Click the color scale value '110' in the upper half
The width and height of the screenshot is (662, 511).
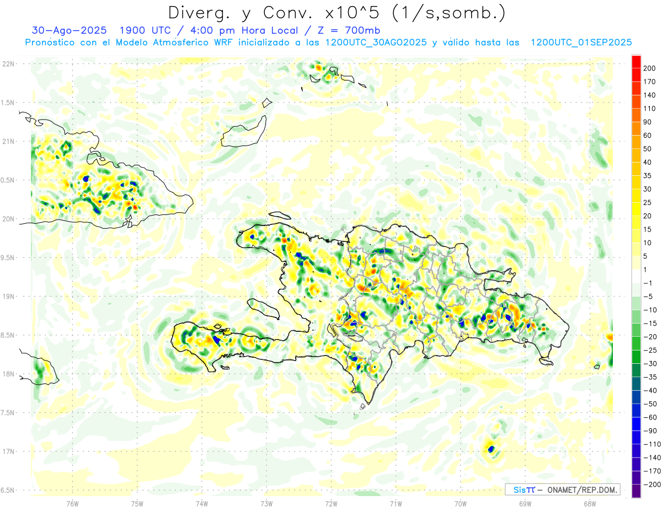tap(649, 109)
